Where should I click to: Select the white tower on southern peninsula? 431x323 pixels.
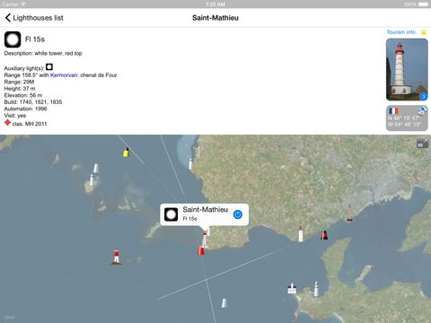[x=316, y=289]
